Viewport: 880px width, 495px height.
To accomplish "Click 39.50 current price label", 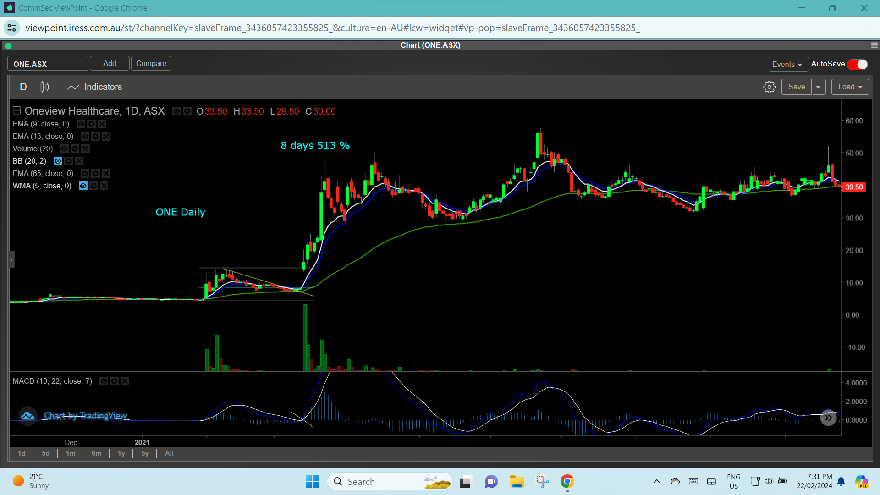I will 854,187.
